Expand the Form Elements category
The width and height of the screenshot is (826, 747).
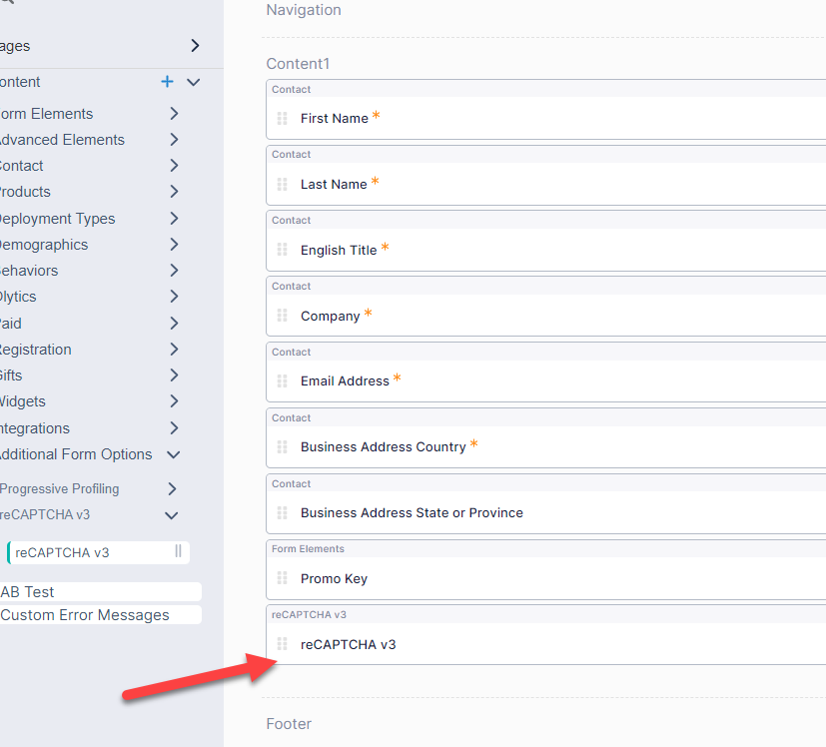174,114
